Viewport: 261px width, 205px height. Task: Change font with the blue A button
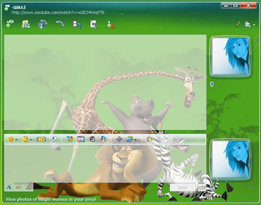[9, 187]
